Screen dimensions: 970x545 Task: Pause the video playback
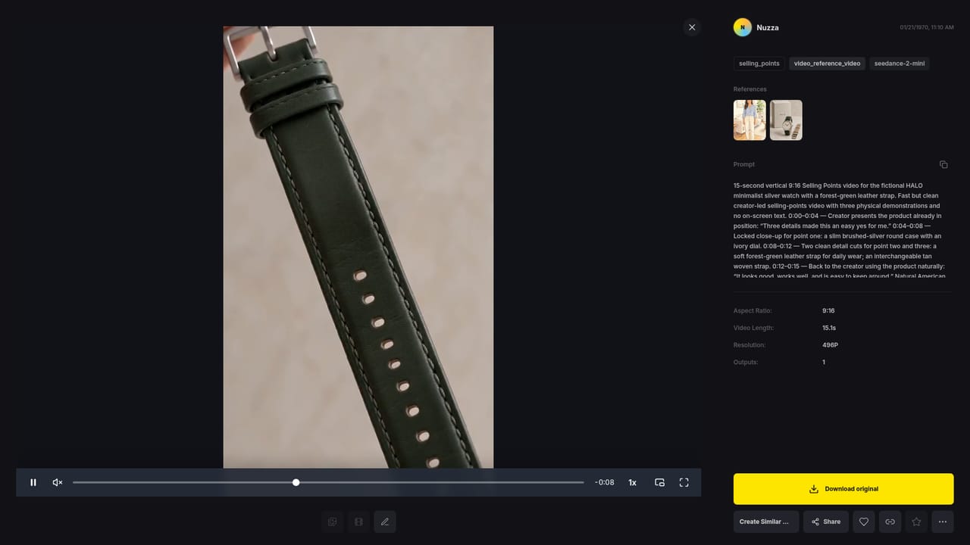[33, 482]
